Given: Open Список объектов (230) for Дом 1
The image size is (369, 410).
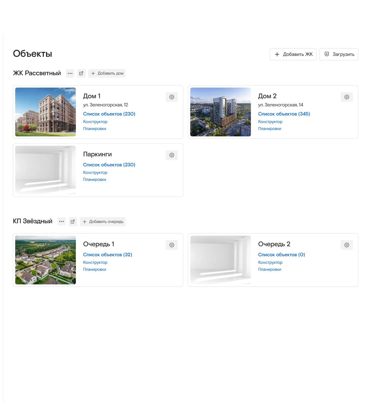Looking at the screenshot, I should click(x=109, y=114).
